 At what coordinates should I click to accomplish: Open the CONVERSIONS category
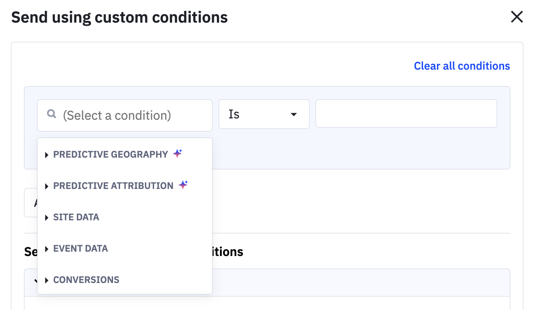click(86, 280)
